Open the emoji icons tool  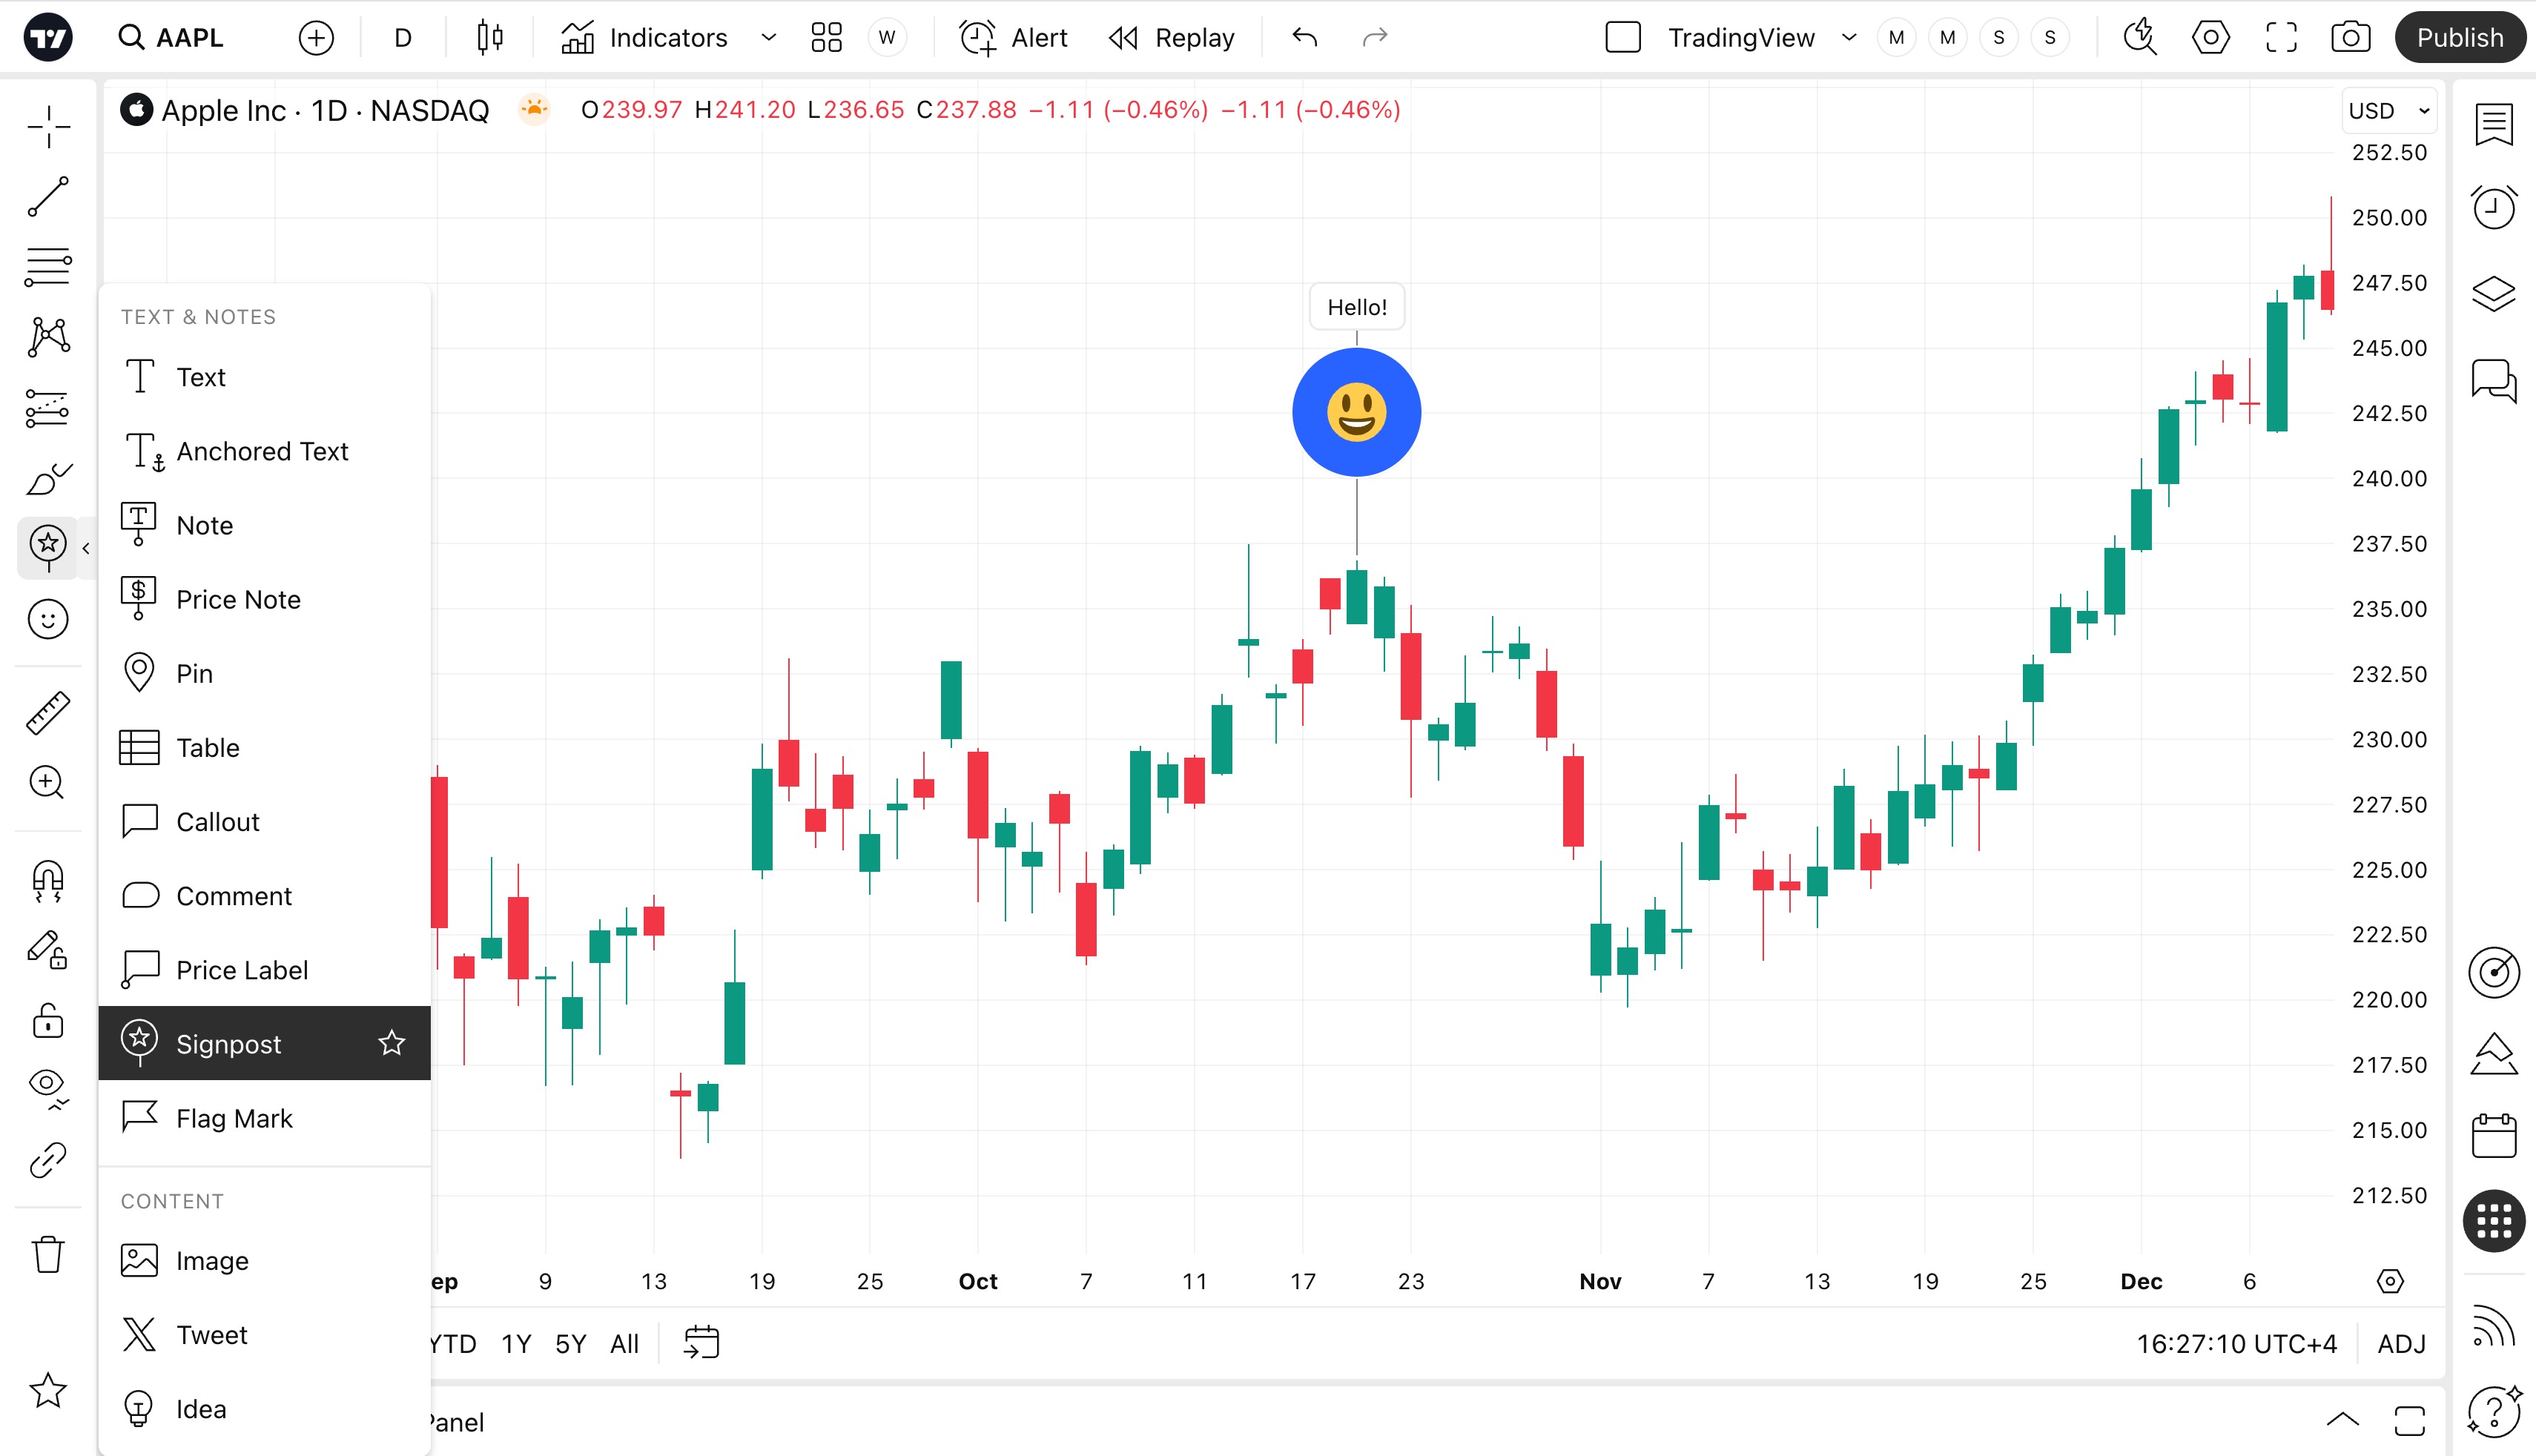pyautogui.click(x=48, y=619)
